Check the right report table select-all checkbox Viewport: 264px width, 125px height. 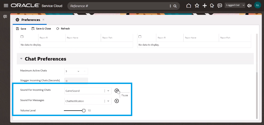point(140,37)
